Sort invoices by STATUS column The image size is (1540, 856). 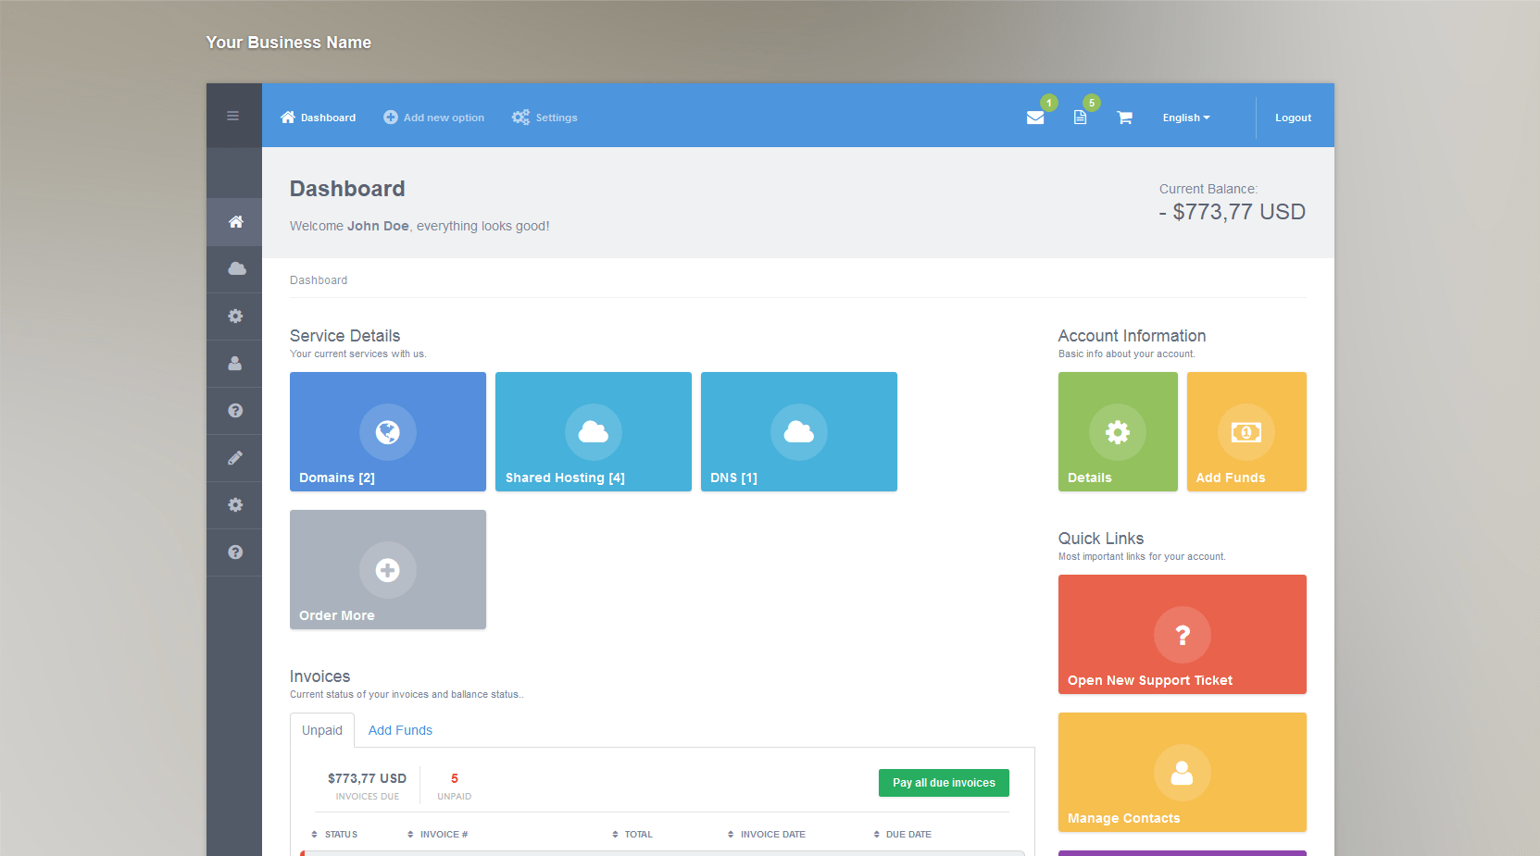coord(334,835)
